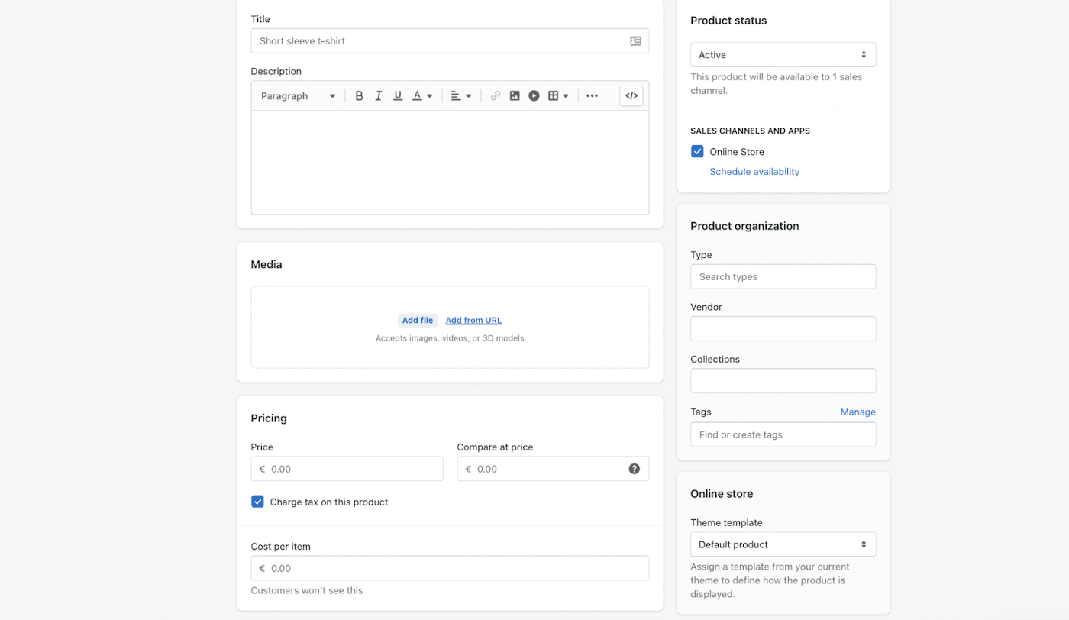Insert link icon in description toolbar
Viewport: 1069px width, 620px height.
pyautogui.click(x=496, y=96)
